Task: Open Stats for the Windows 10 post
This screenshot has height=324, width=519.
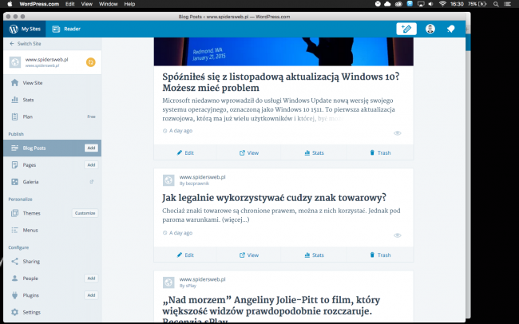Action: tap(314, 152)
